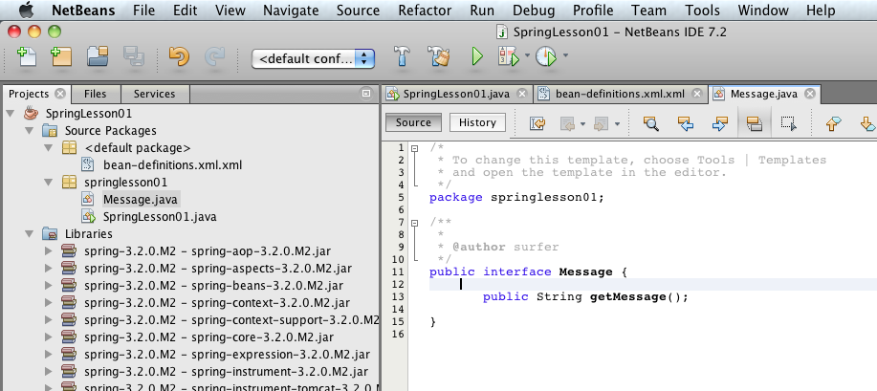Toggle Highlight Search in editor toolbar
The image size is (877, 391).
point(755,123)
